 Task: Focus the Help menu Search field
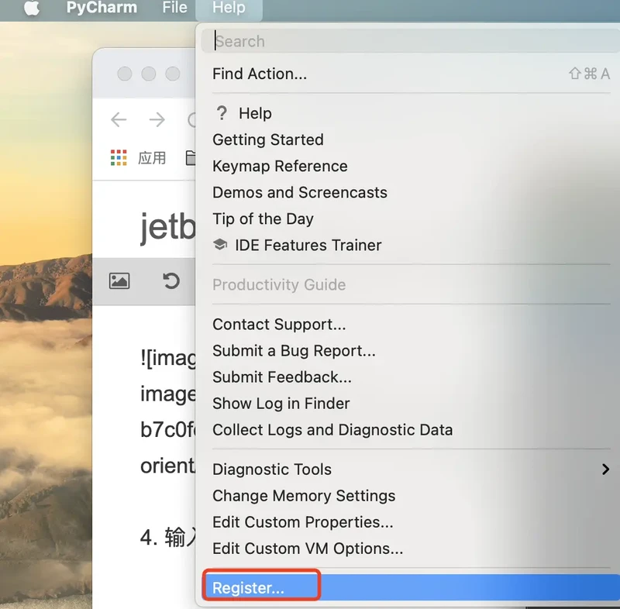[411, 41]
